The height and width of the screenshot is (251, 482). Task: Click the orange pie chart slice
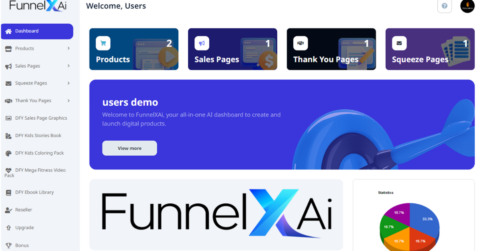[x=398, y=240]
